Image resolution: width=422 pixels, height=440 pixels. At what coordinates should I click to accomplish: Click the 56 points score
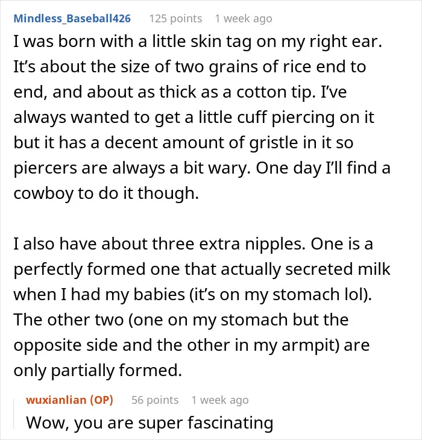155,400
